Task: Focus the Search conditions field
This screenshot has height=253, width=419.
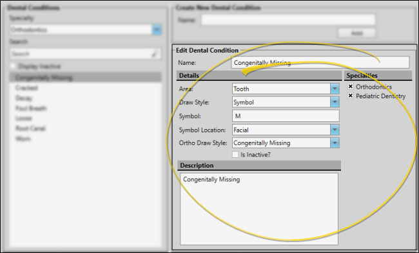Action: click(x=86, y=54)
